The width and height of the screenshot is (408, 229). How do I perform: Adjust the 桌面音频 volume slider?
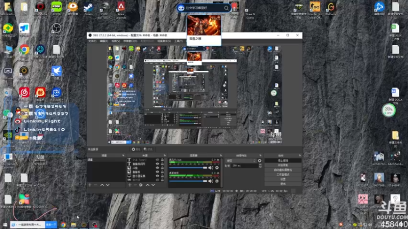coord(188,181)
